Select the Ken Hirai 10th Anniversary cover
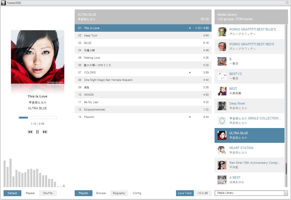The width and height of the screenshot is (291, 200). 222,165
